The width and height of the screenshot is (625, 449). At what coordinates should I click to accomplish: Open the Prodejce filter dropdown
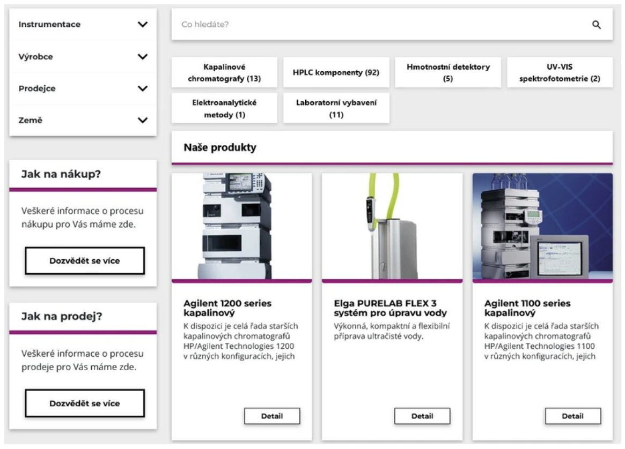coord(83,88)
